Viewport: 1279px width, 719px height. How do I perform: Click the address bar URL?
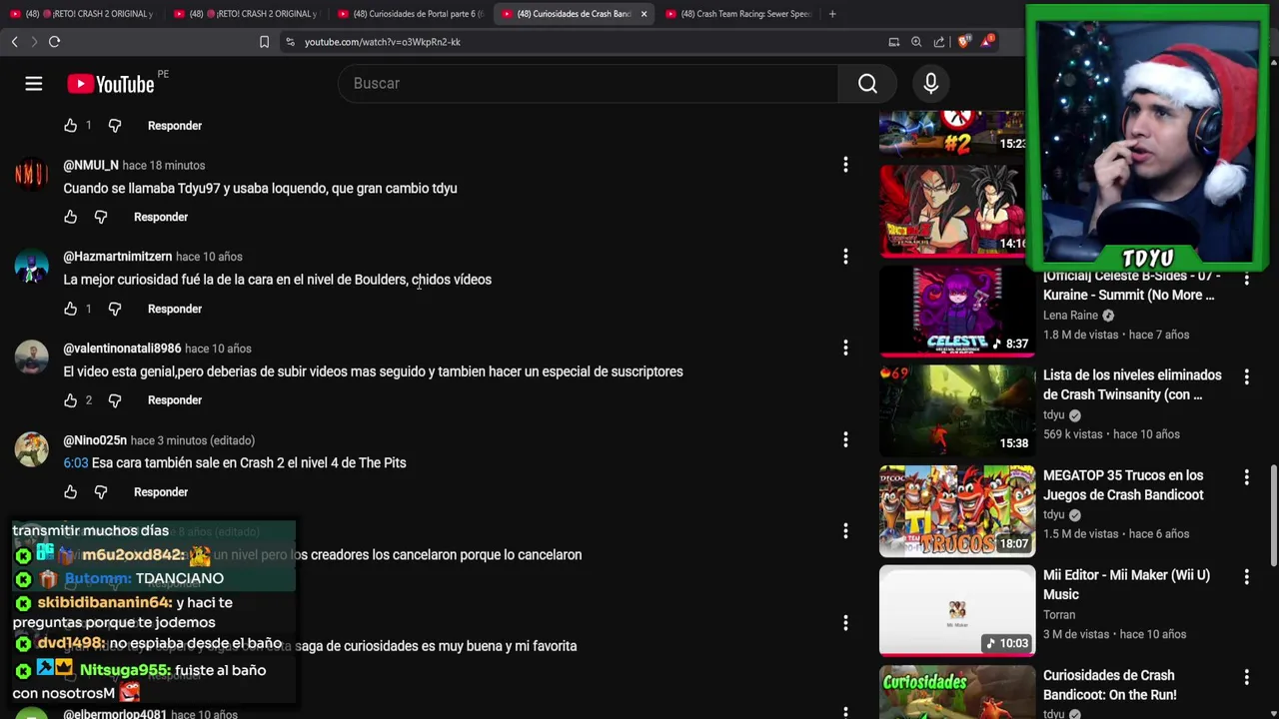pyautogui.click(x=383, y=42)
